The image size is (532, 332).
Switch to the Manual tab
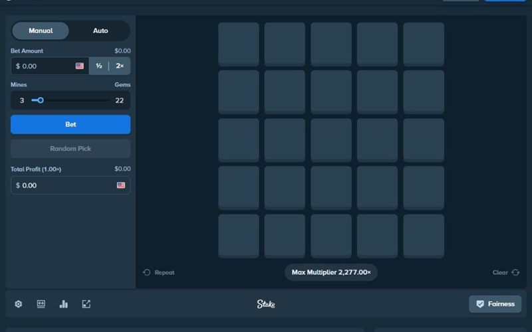(41, 31)
